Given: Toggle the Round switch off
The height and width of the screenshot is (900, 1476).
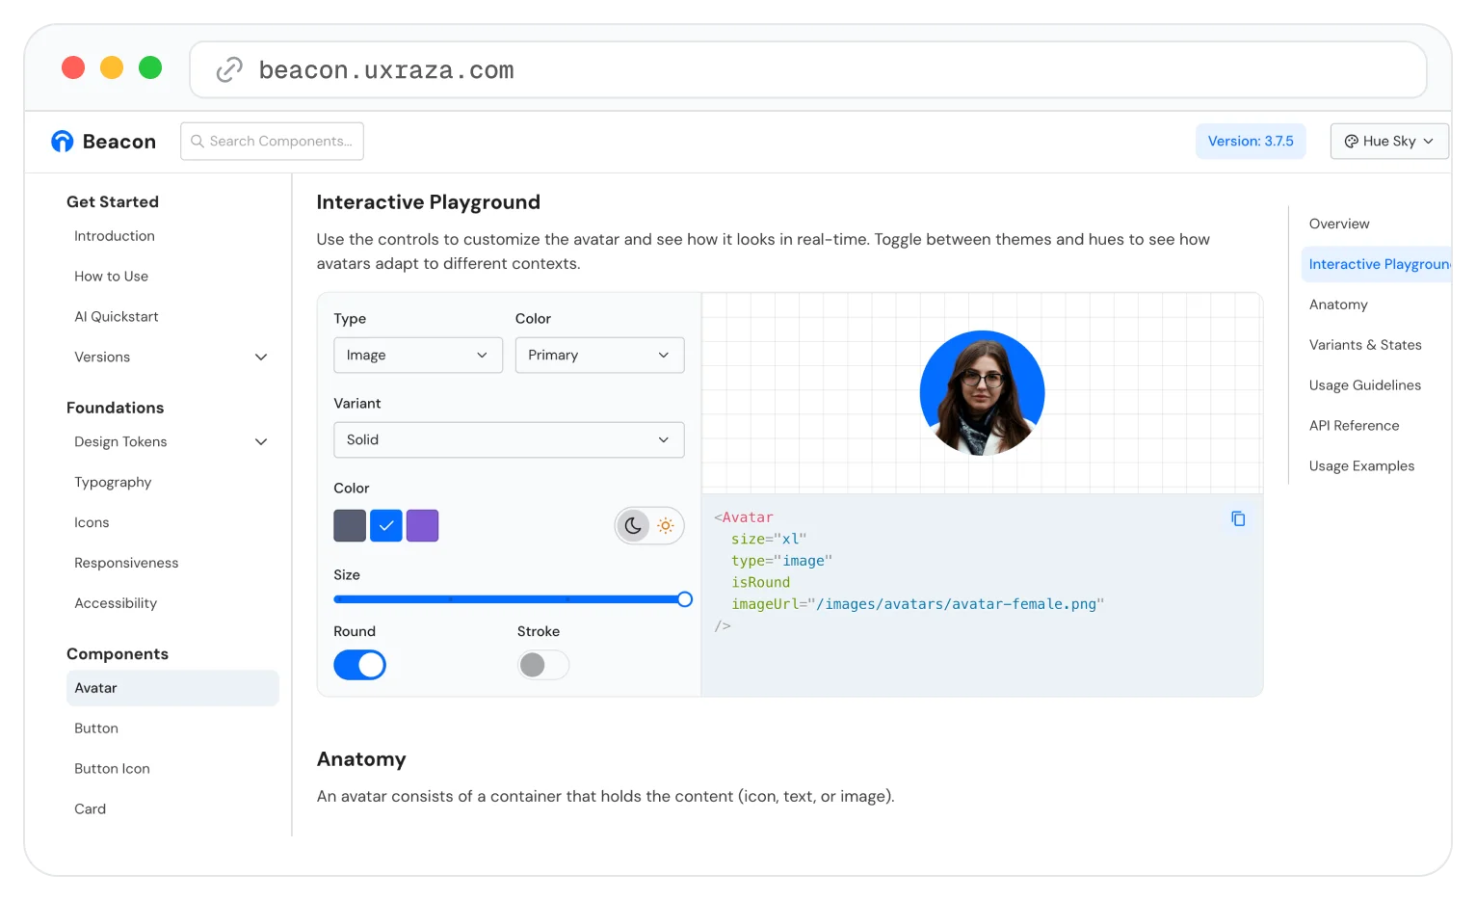Looking at the screenshot, I should (x=359, y=665).
